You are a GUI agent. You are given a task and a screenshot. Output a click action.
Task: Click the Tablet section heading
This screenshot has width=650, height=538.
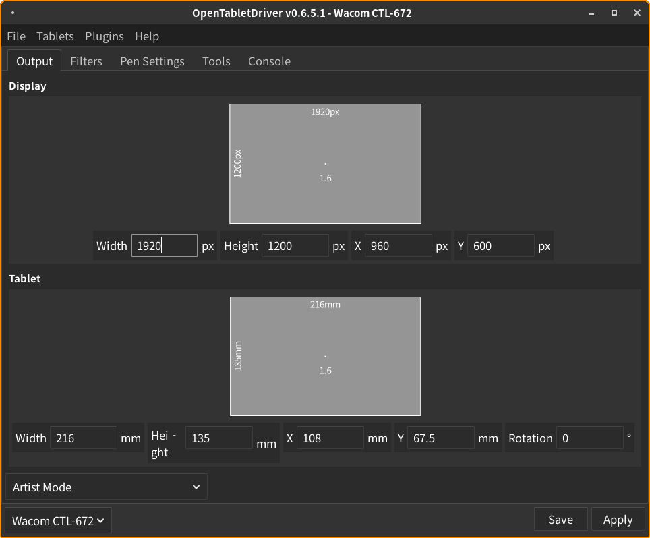24,278
